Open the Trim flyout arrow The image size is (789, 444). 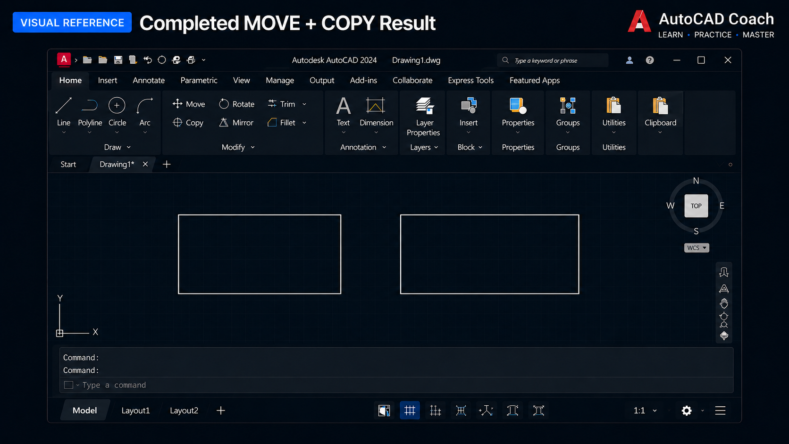click(x=304, y=104)
